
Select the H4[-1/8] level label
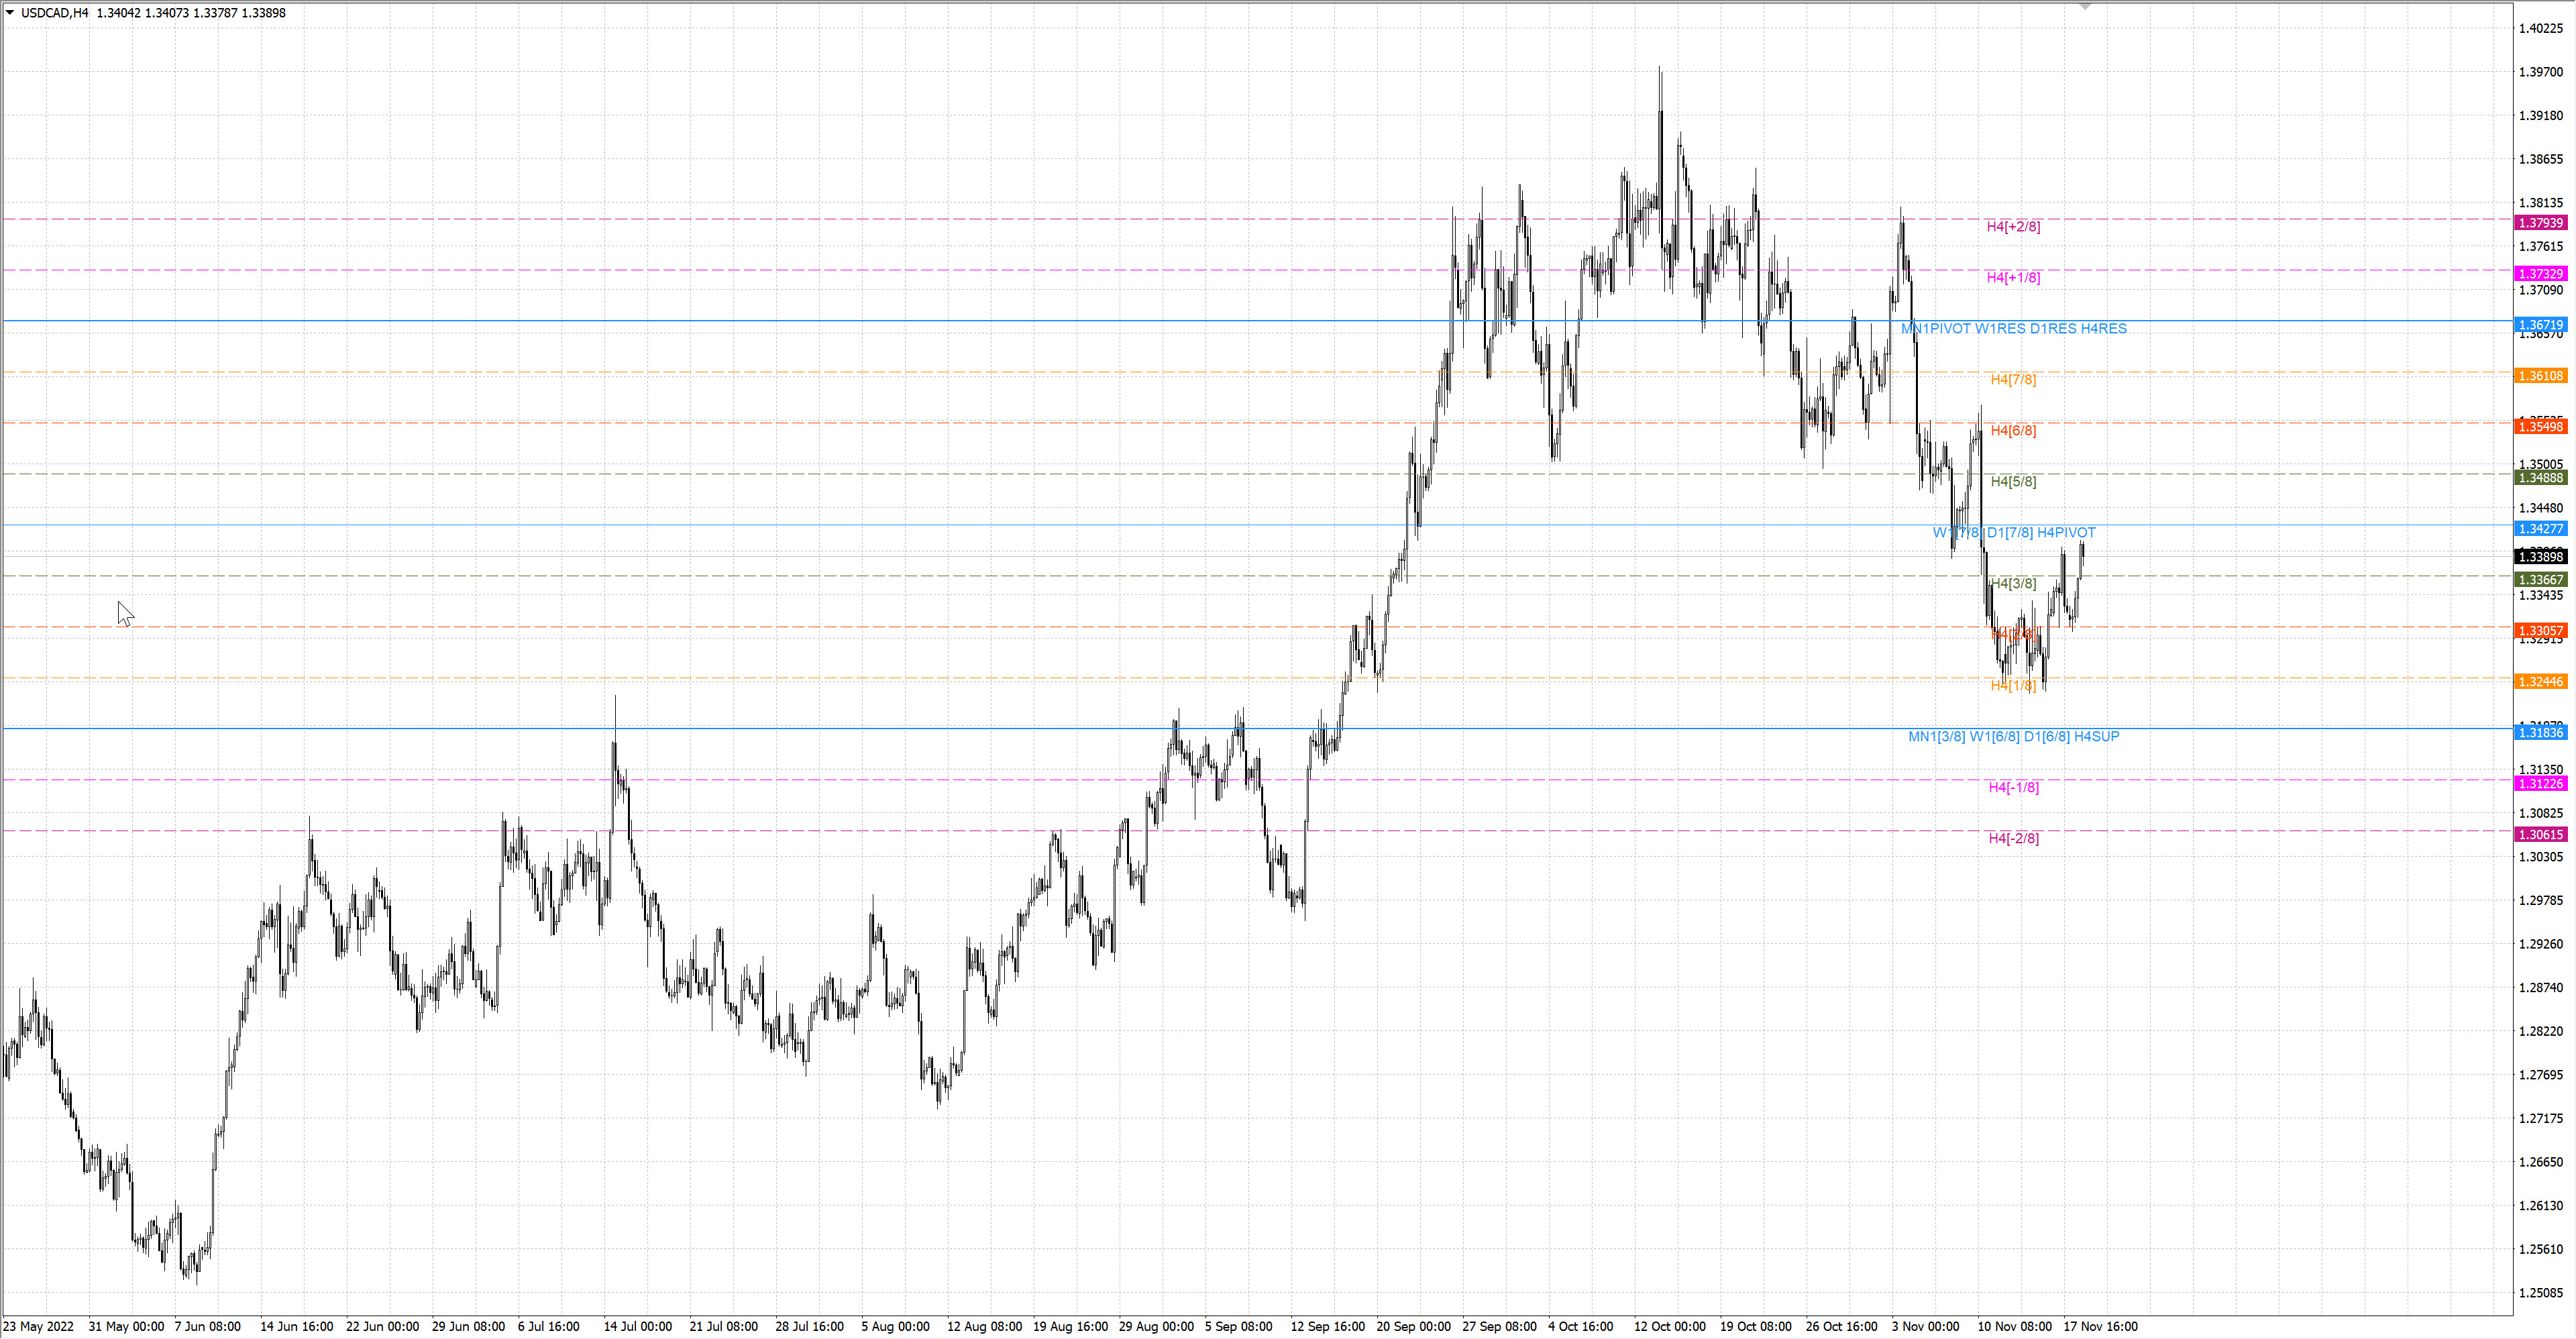tap(2013, 788)
